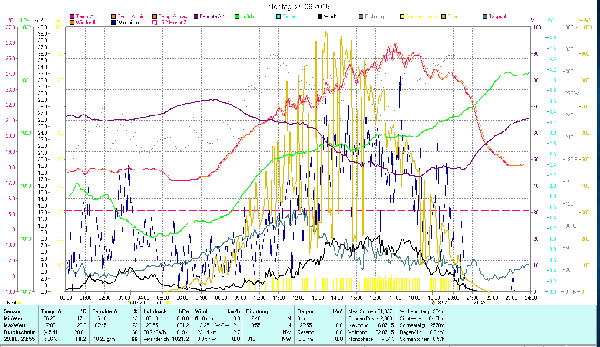Click the W-SW 12.1 wind maximum
This screenshot has width=600, height=347.
[x=228, y=325]
